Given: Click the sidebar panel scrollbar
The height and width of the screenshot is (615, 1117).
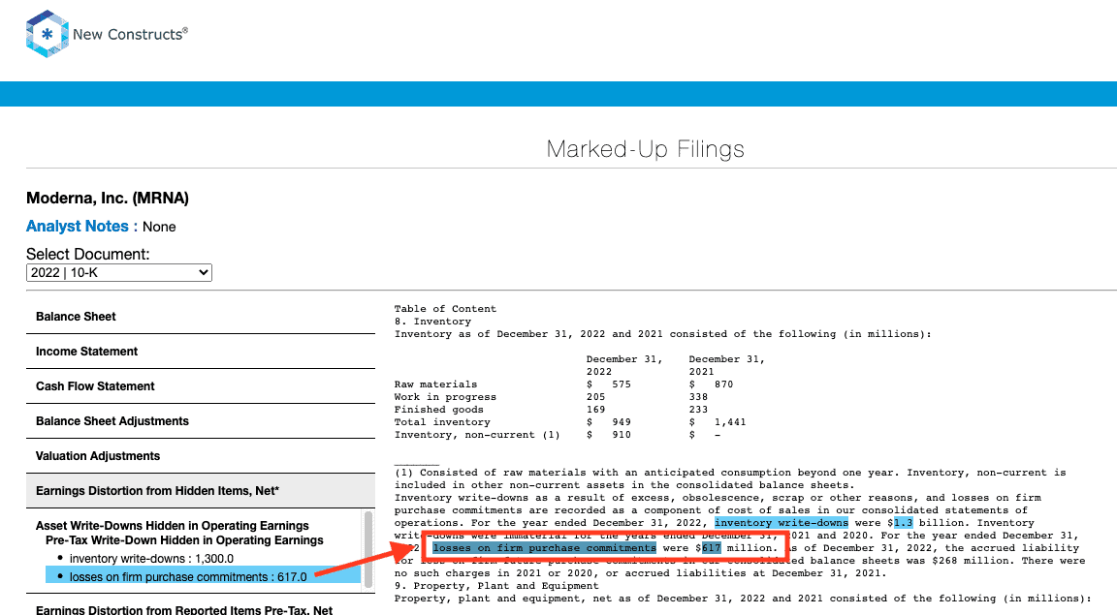Looking at the screenshot, I should 368,549.
